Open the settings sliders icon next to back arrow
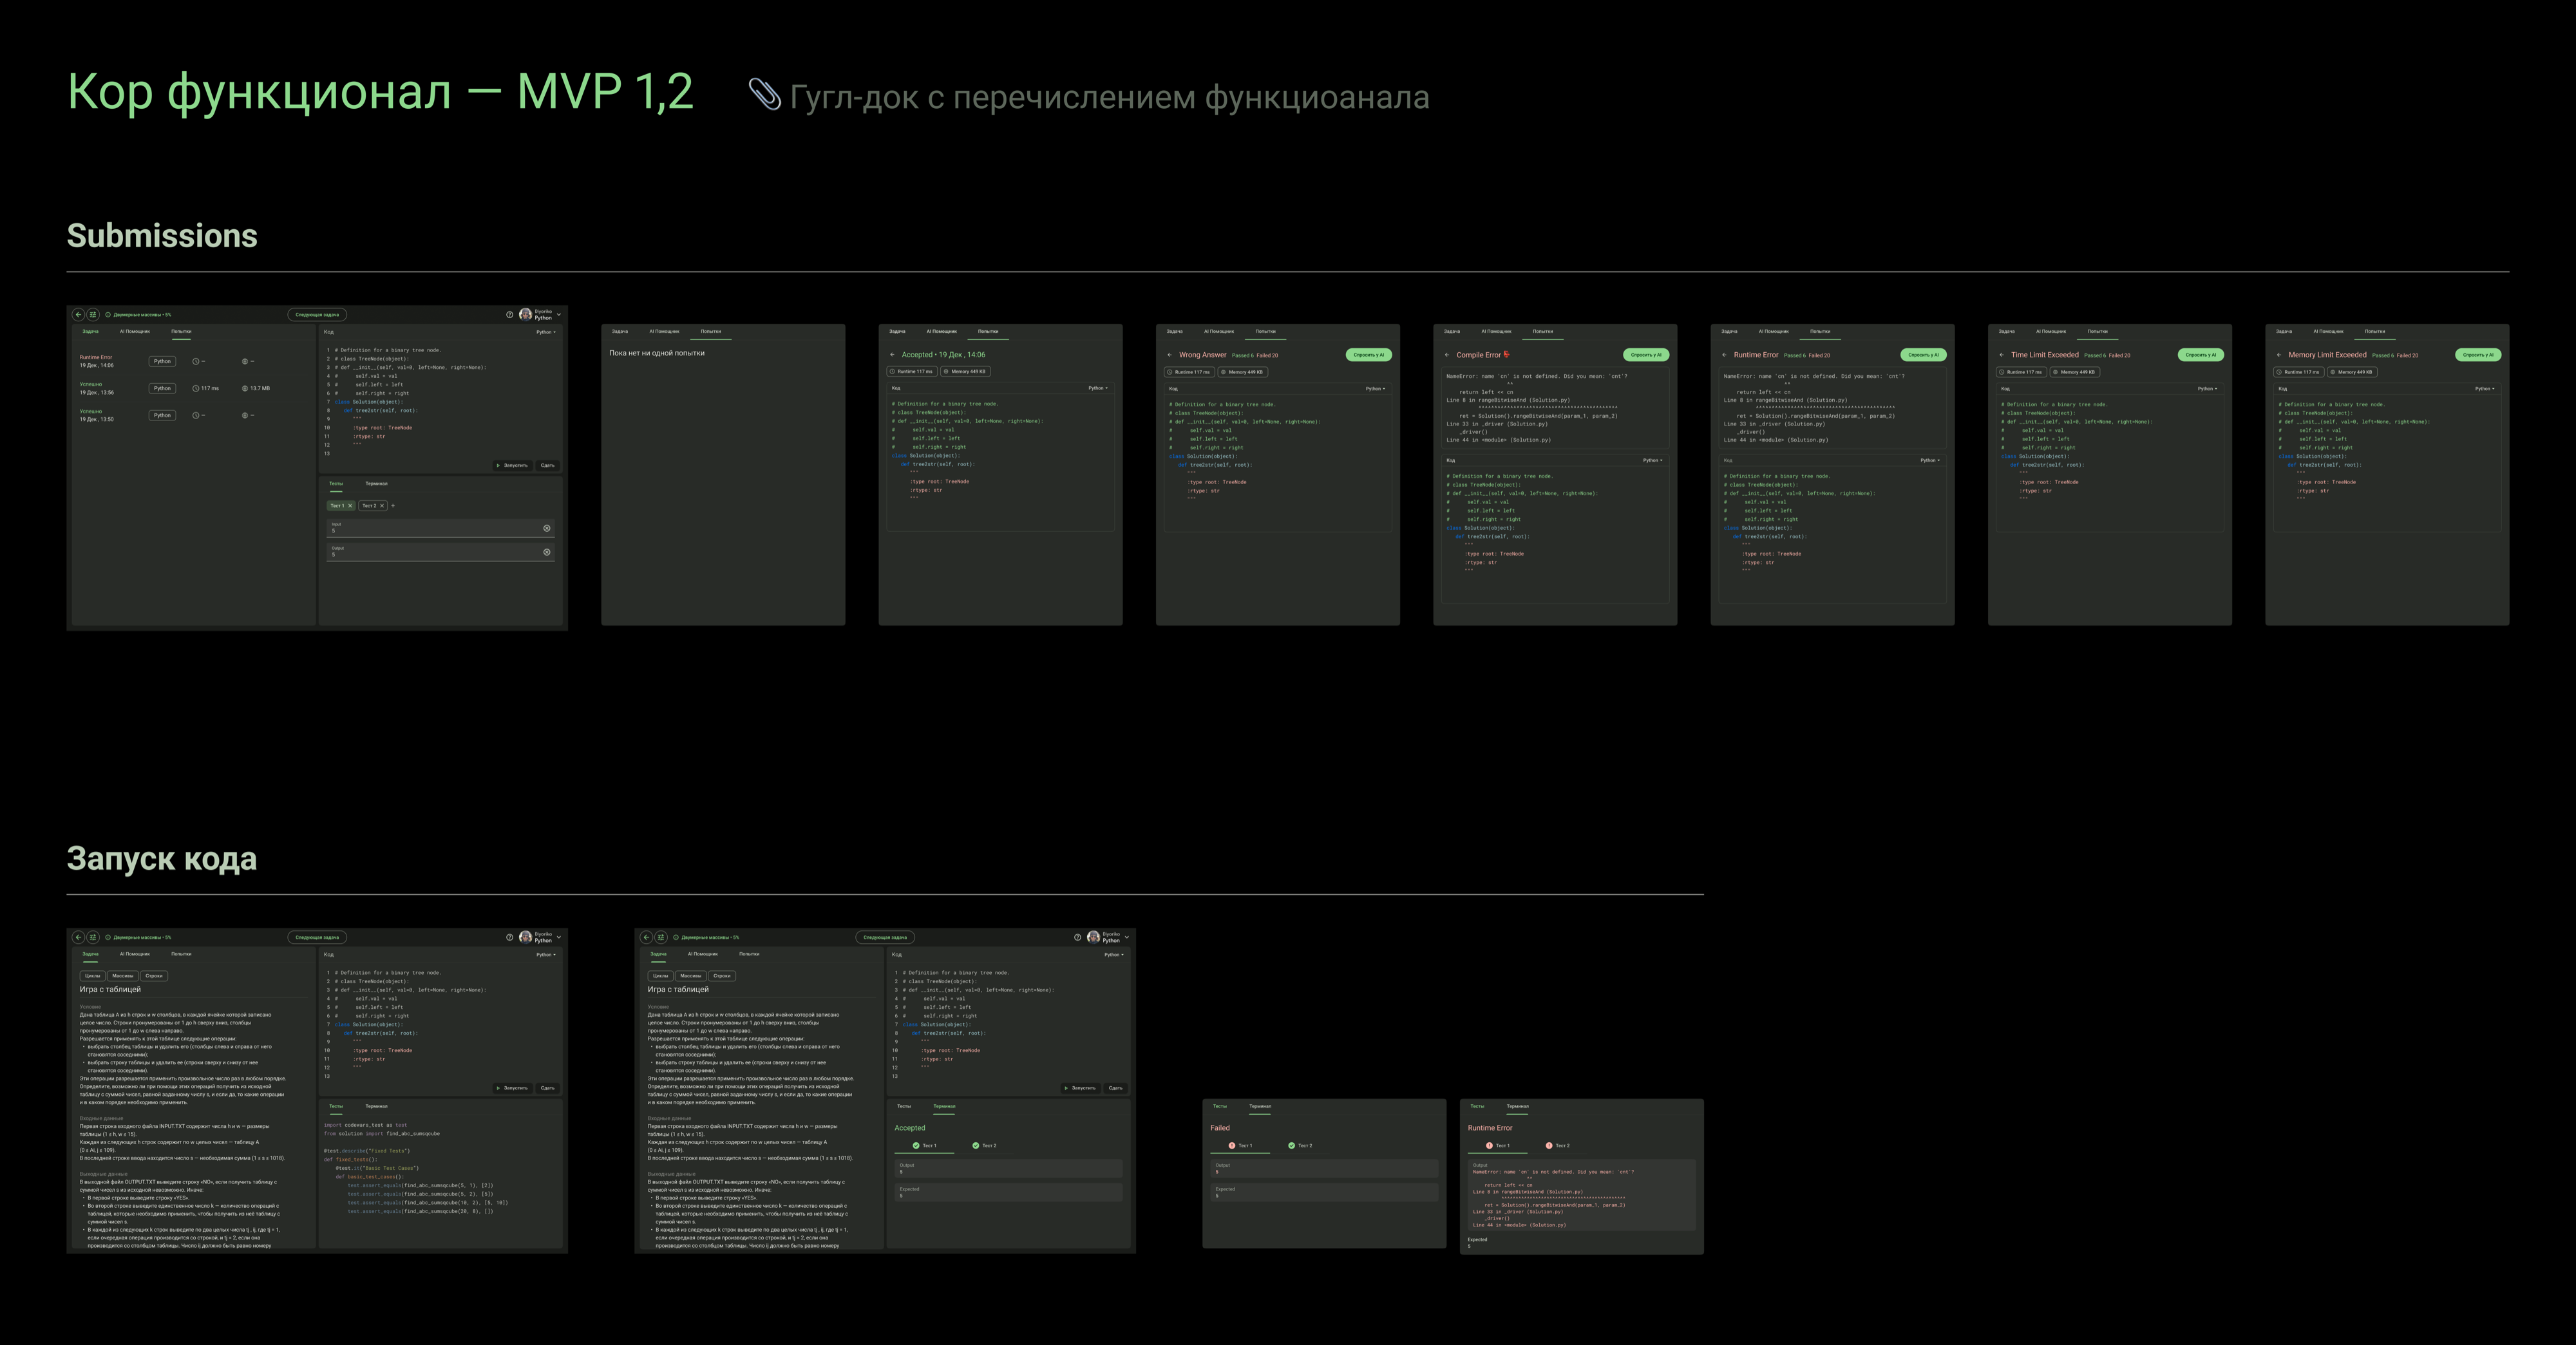 click(x=93, y=315)
